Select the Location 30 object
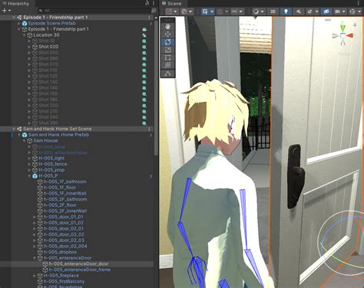The height and width of the screenshot is (288, 364). 46,35
